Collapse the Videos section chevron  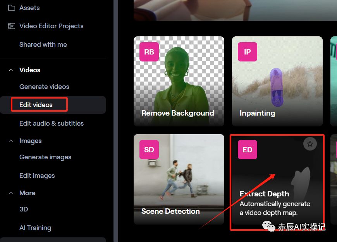11,70
